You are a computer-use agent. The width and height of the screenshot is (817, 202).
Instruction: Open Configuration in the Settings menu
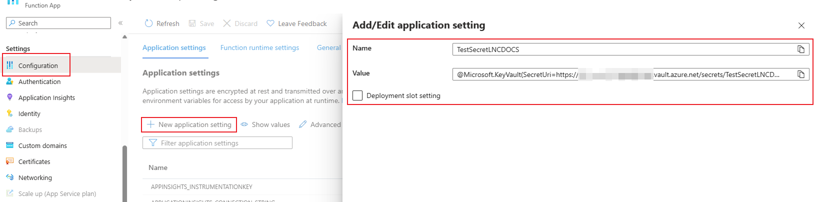(x=38, y=65)
